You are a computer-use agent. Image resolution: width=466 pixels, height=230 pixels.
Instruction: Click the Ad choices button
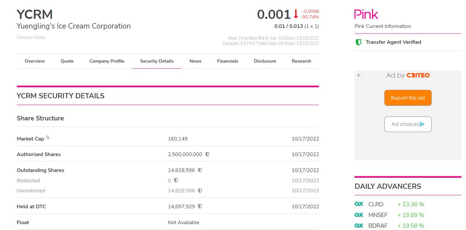tap(408, 124)
